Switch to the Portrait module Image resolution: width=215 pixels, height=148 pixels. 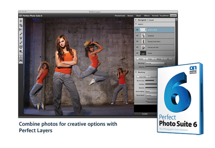[x=155, y=16]
